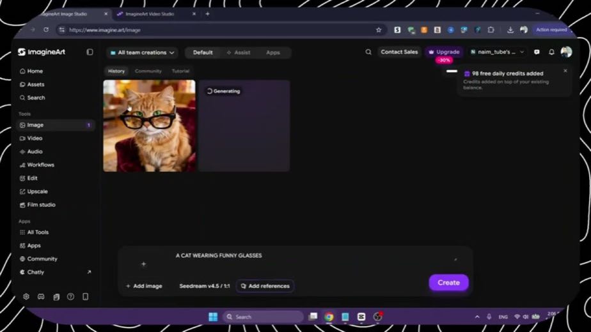This screenshot has width=591, height=332.
Task: Open Chrome from the taskbar
Action: coord(329,317)
